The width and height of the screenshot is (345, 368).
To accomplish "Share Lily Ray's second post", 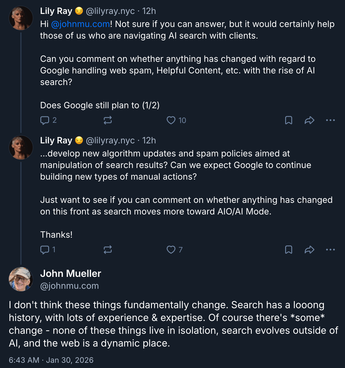I will 310,250.
